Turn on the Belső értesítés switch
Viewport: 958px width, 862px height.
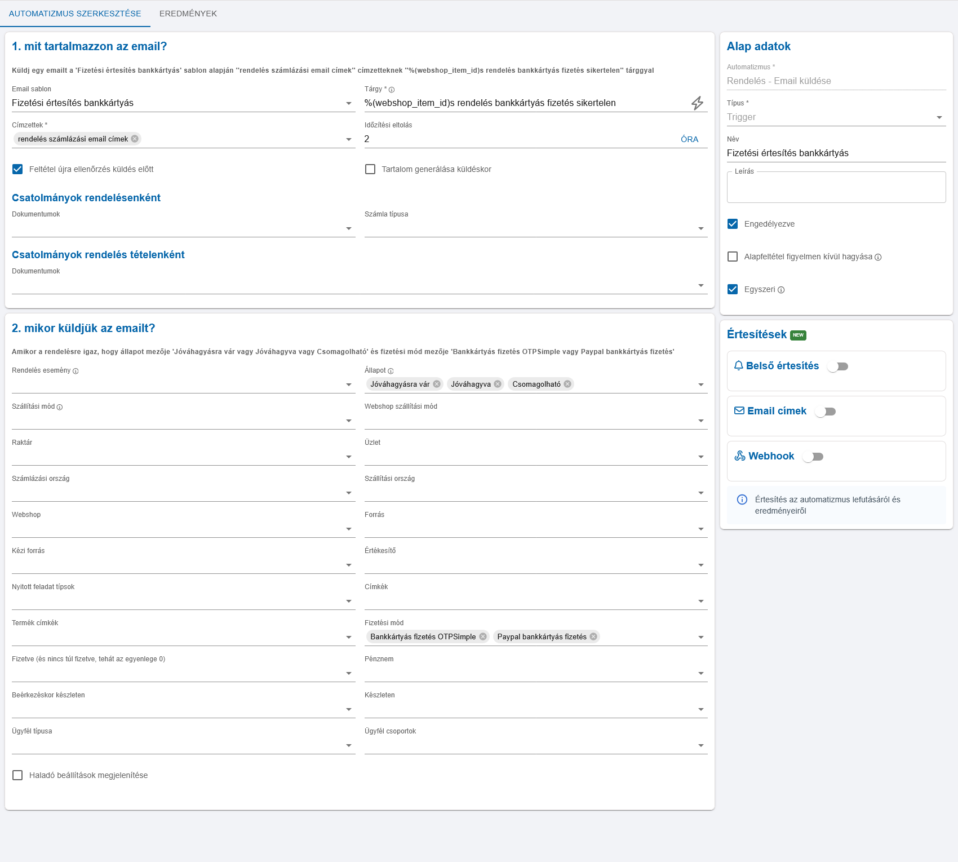838,366
